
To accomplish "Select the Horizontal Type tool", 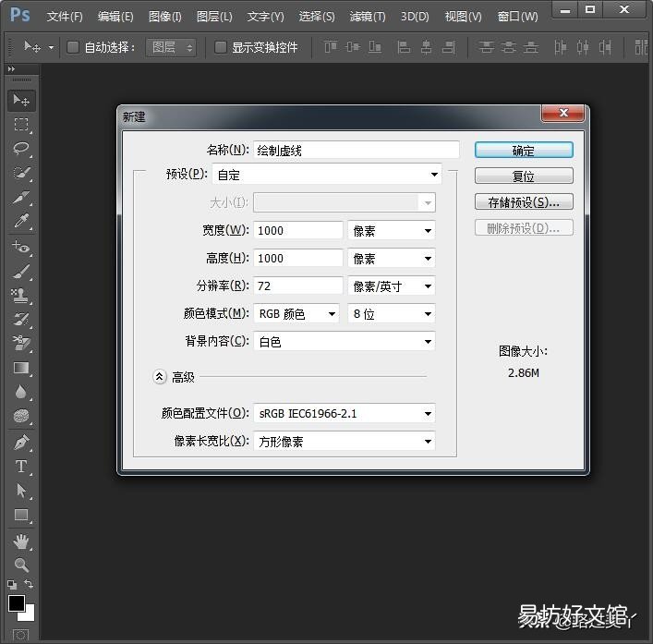I will (x=21, y=466).
